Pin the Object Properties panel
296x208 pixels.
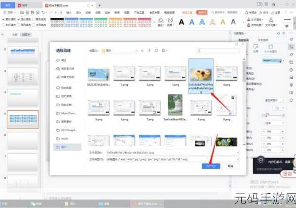coord(278,33)
